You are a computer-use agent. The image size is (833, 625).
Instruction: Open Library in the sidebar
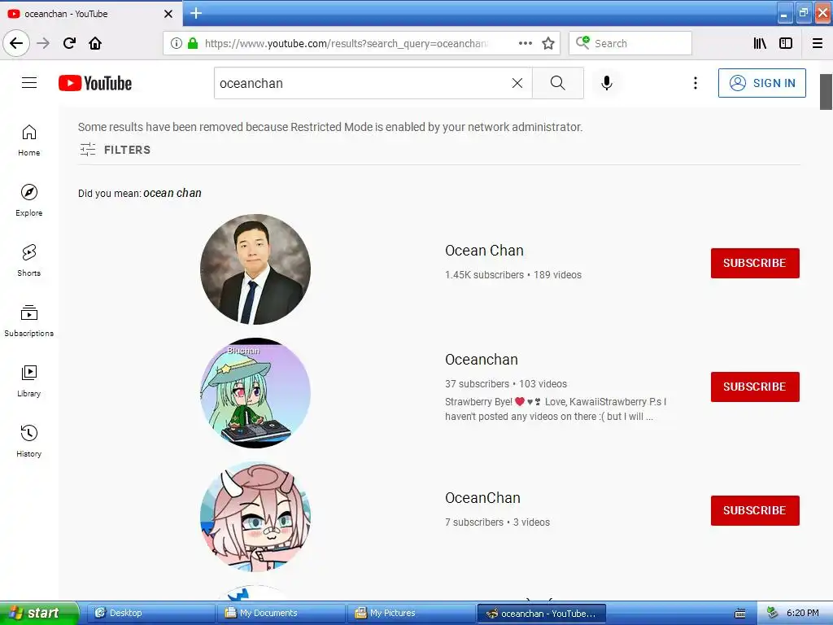click(29, 381)
